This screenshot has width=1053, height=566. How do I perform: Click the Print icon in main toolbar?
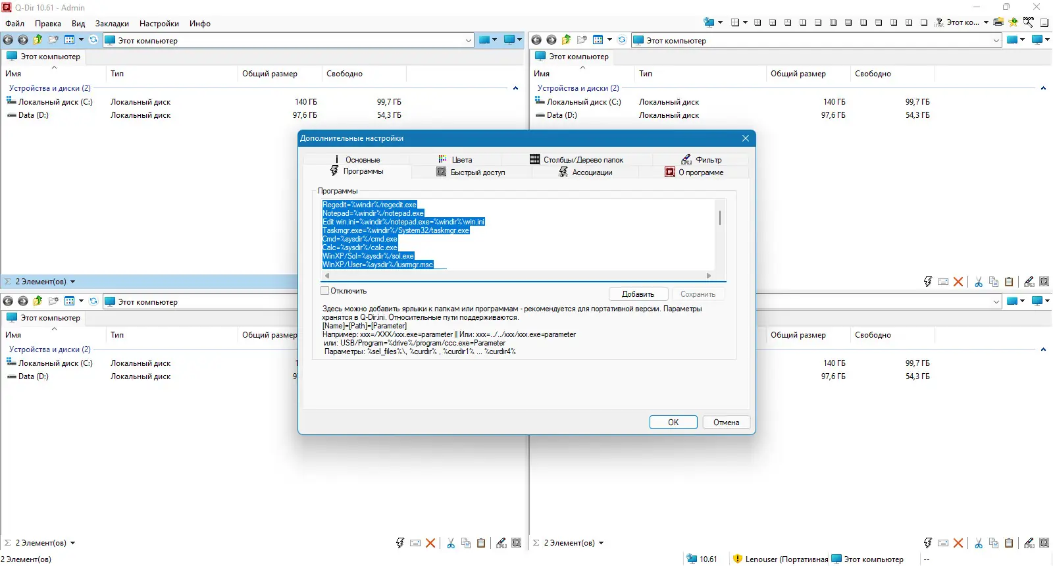pyautogui.click(x=998, y=22)
